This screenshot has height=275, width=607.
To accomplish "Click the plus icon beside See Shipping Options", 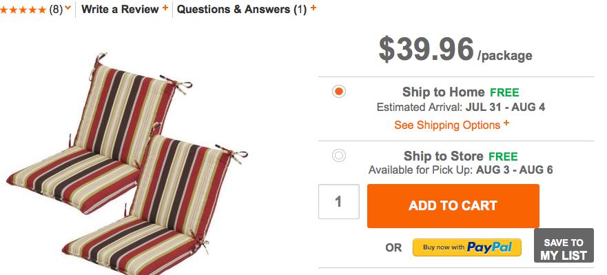I will tap(506, 123).
